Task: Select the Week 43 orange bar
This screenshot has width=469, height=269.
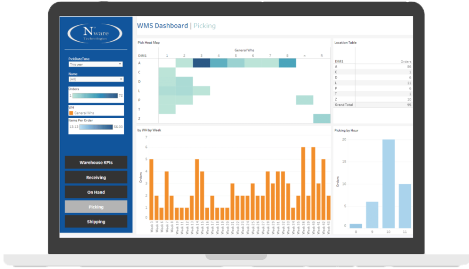Action: (328, 208)
